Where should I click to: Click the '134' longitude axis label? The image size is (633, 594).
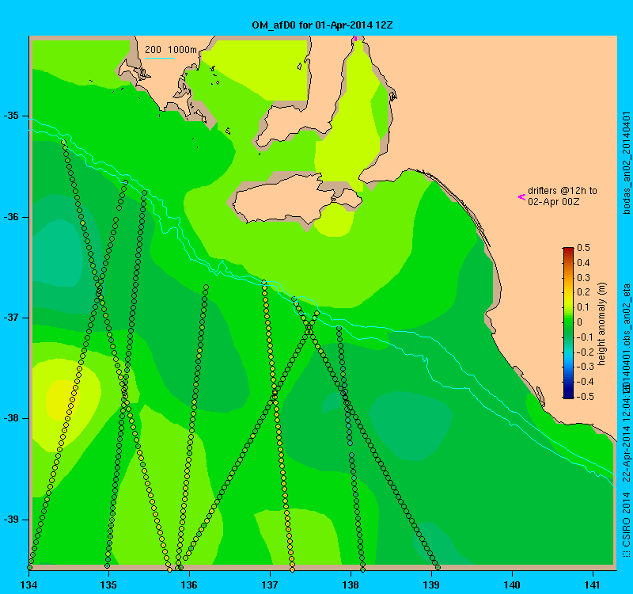click(28, 585)
